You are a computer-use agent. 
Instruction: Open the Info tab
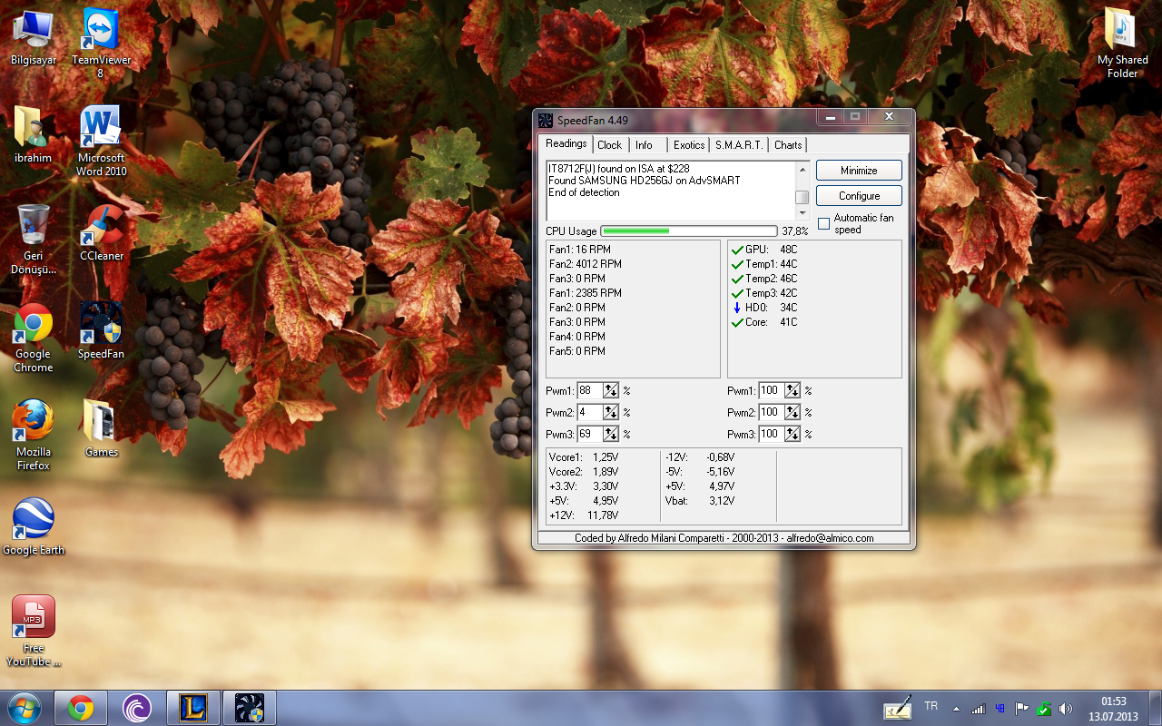tap(644, 145)
